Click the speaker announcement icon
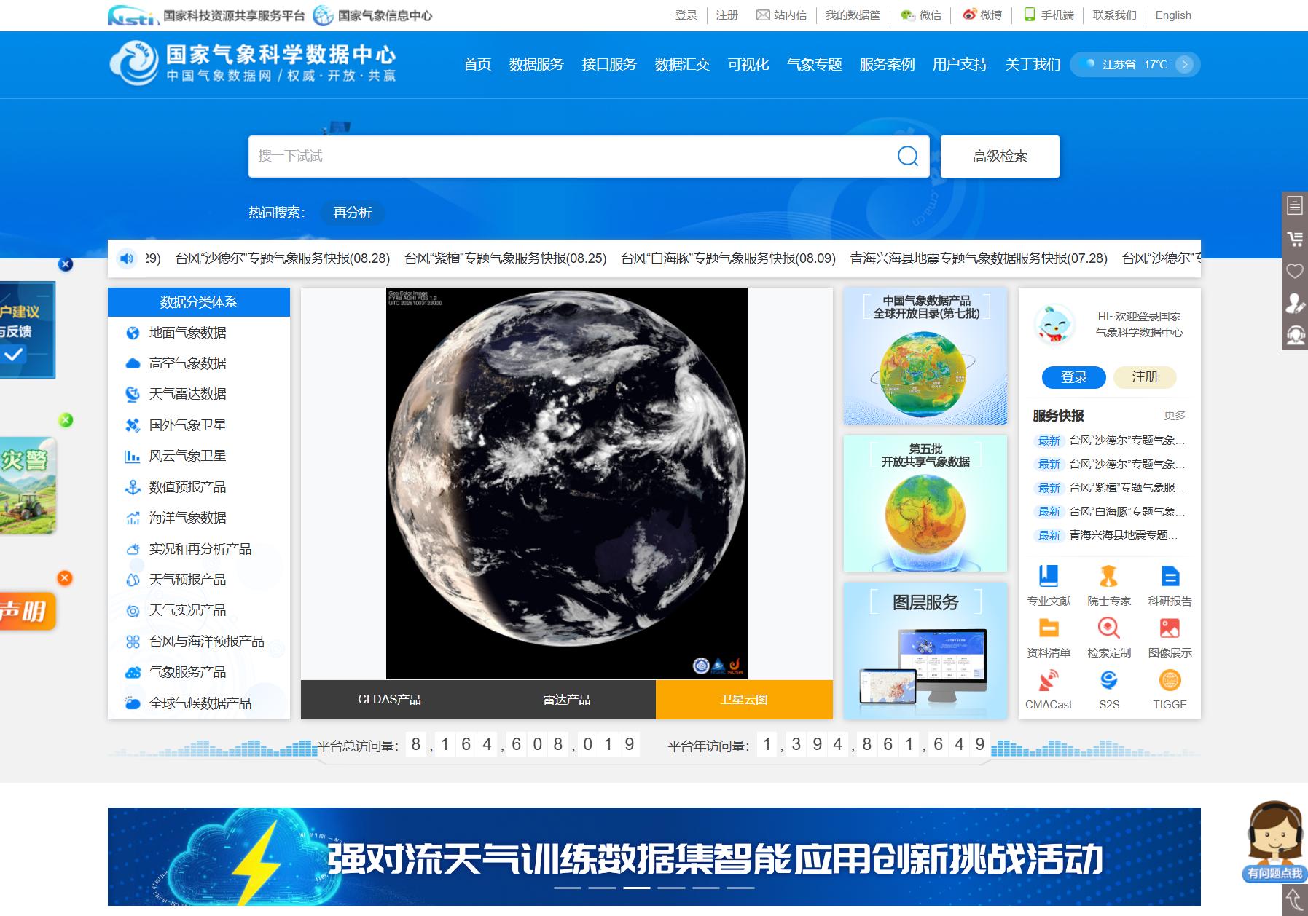Viewport: 1308px width, 916px height. pyautogui.click(x=127, y=258)
